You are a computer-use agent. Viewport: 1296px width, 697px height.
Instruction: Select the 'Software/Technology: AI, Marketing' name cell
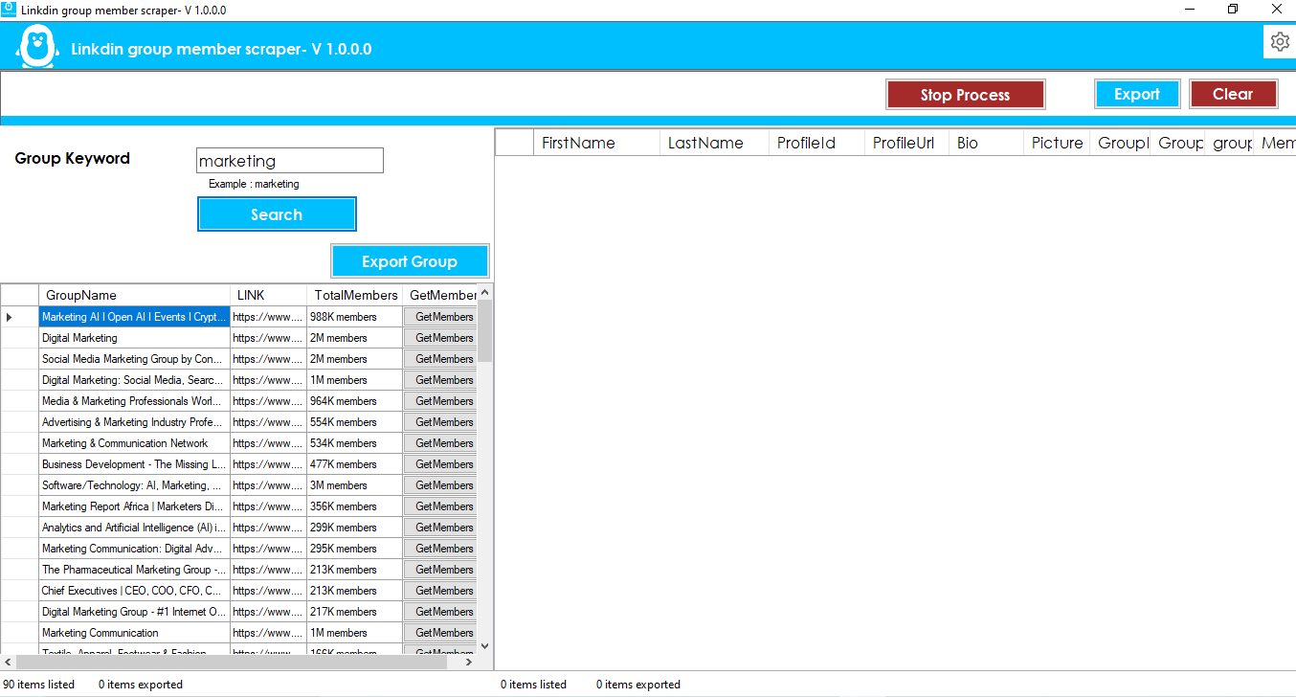click(134, 485)
